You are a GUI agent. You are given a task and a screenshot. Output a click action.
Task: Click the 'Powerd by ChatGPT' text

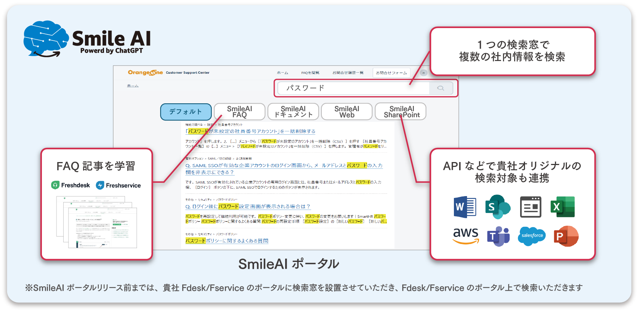(112, 51)
